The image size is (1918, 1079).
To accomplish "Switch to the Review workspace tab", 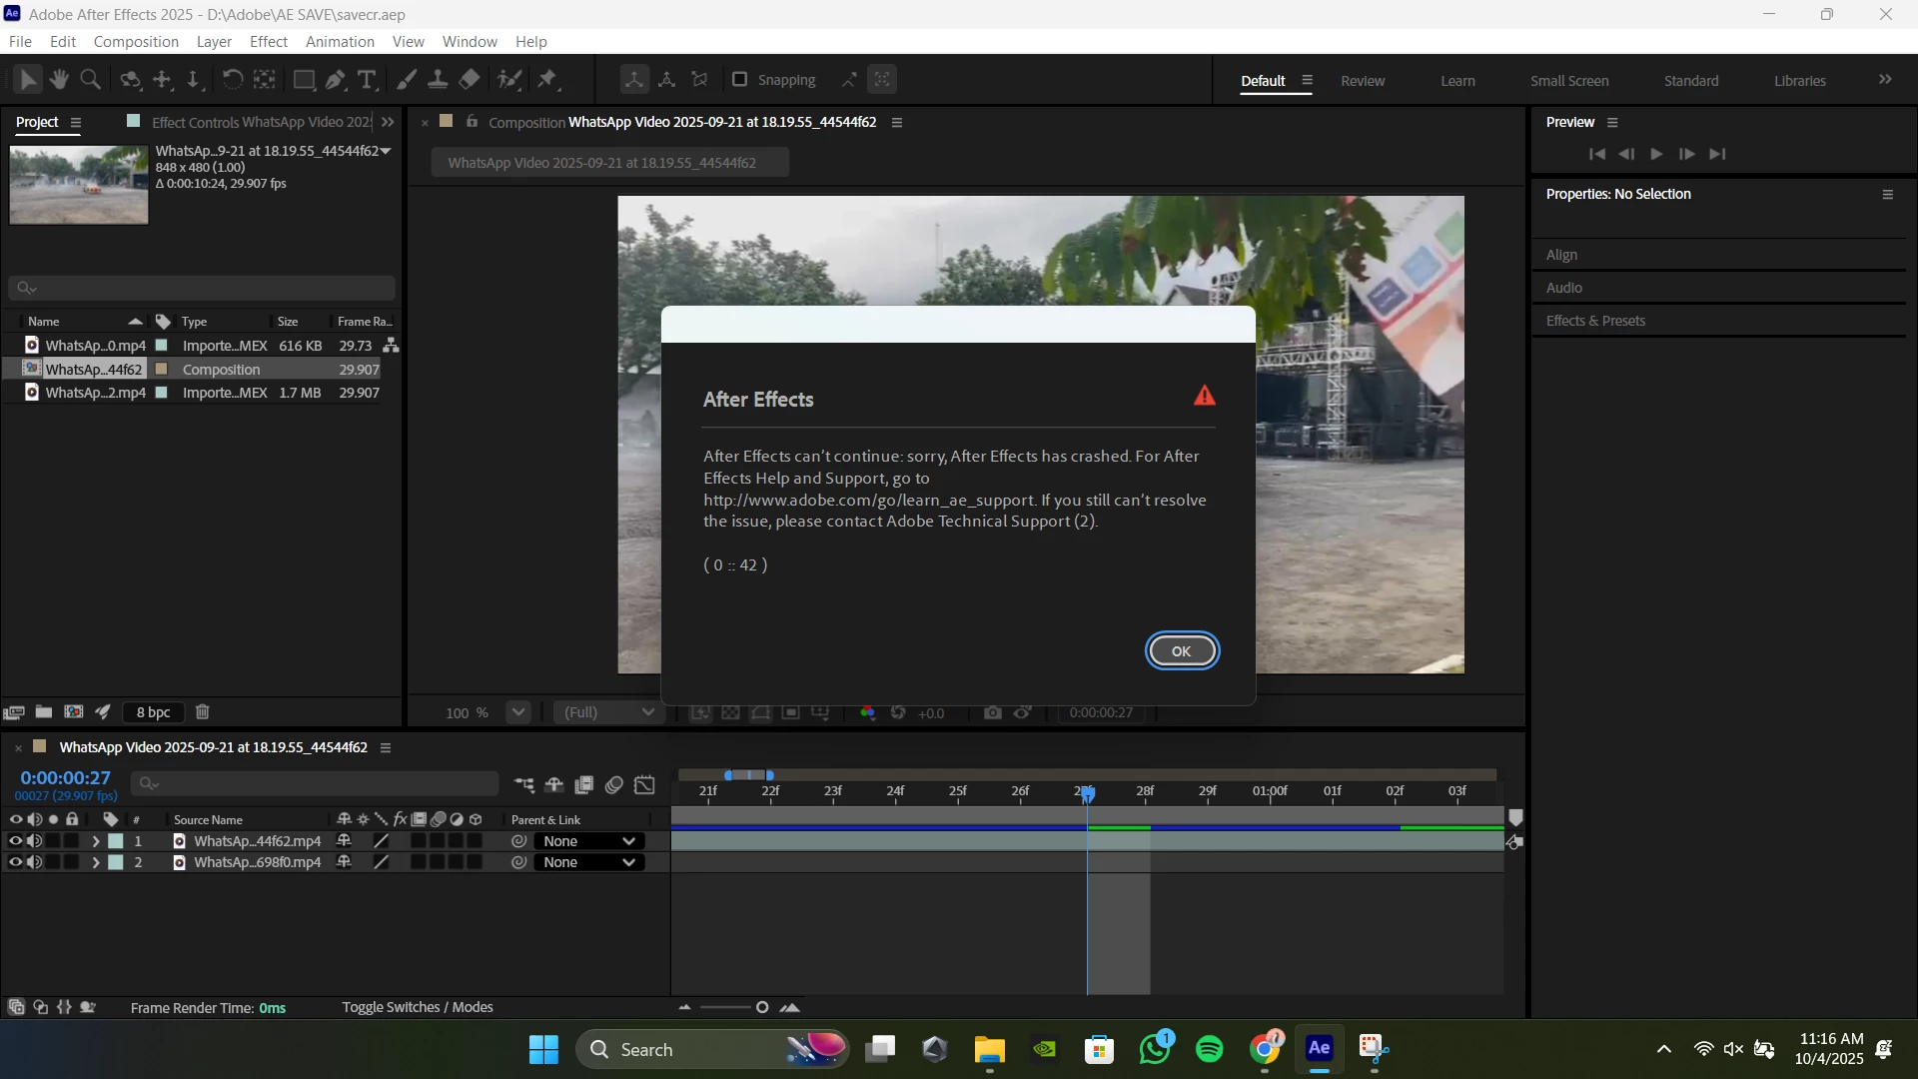I will [x=1362, y=81].
